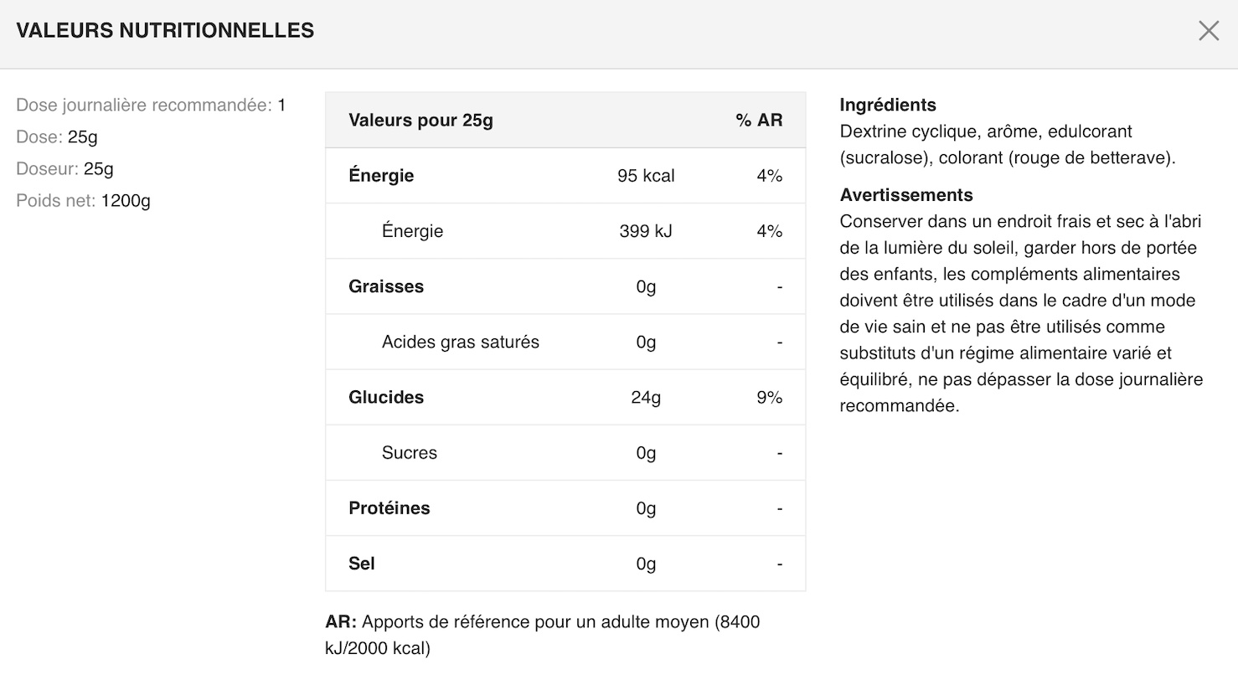Click the AR reference intake footnote
The height and width of the screenshot is (680, 1238).
542,635
